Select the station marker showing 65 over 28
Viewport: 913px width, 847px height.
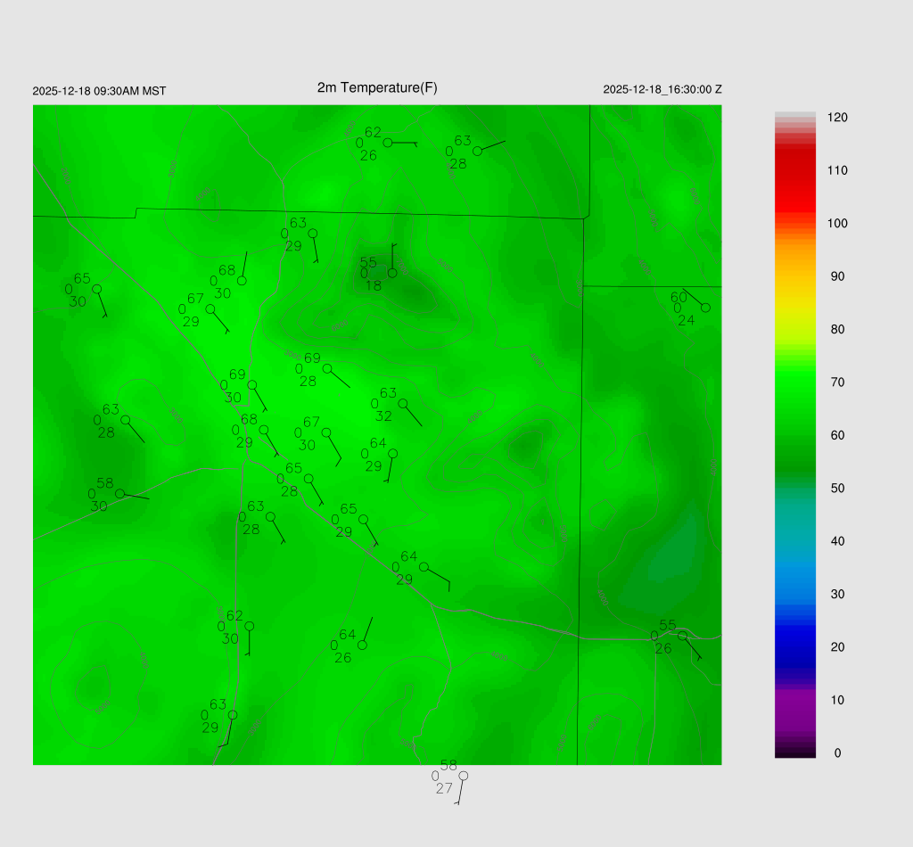tap(308, 479)
